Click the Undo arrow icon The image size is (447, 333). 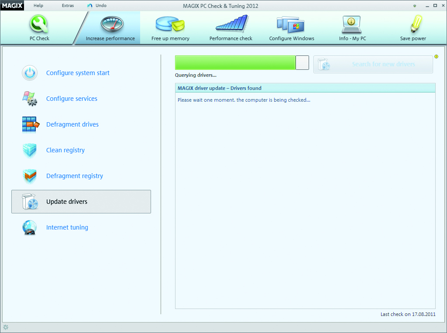click(90, 6)
